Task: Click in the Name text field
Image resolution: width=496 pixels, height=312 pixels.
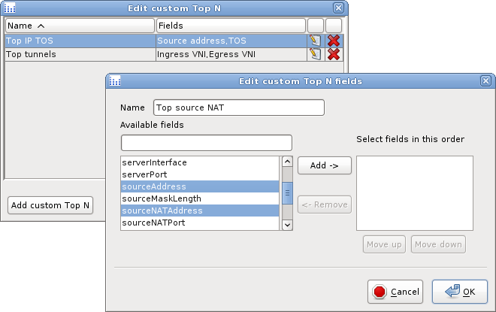Action: 238,108
